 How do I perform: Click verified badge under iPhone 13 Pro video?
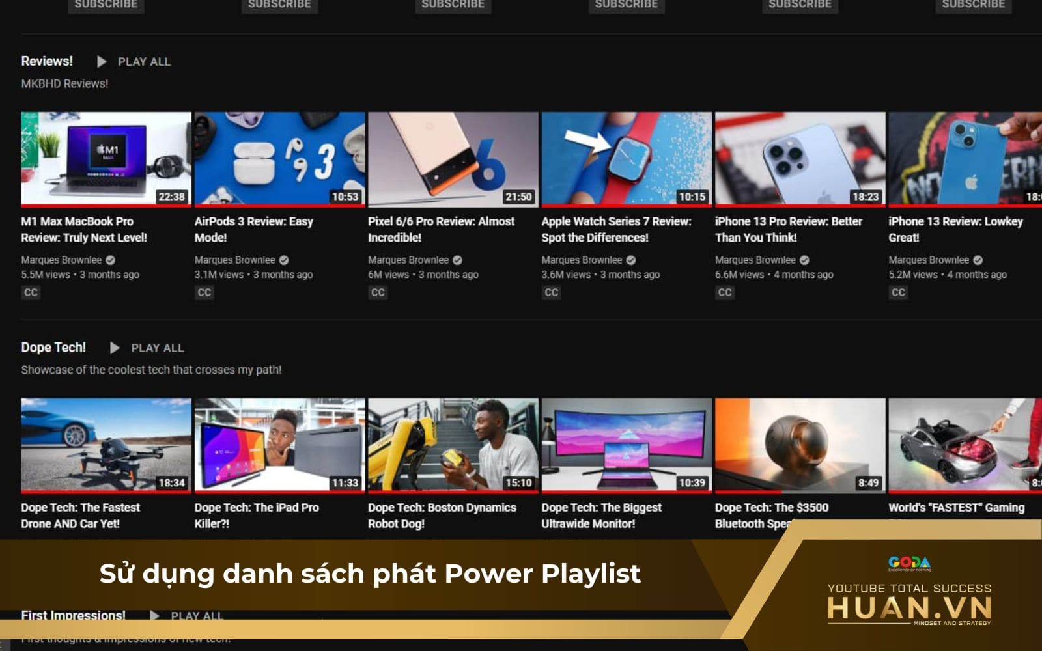tap(805, 260)
